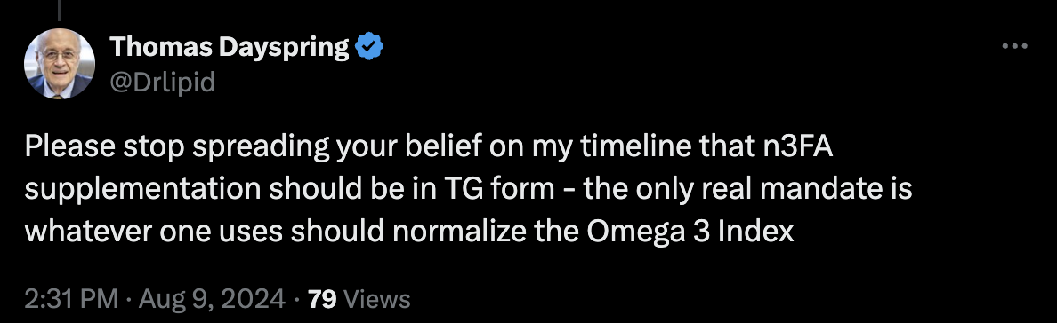
Task: Select the Aug 9, 2024 date
Action: tap(212, 299)
